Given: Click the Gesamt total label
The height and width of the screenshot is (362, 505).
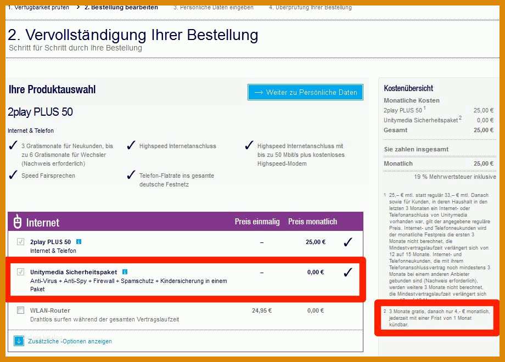Looking at the screenshot, I should click(x=396, y=130).
